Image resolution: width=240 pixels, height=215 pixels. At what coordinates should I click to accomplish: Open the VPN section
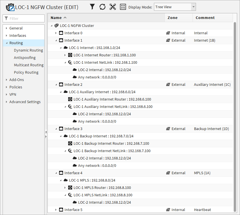[x=13, y=94]
